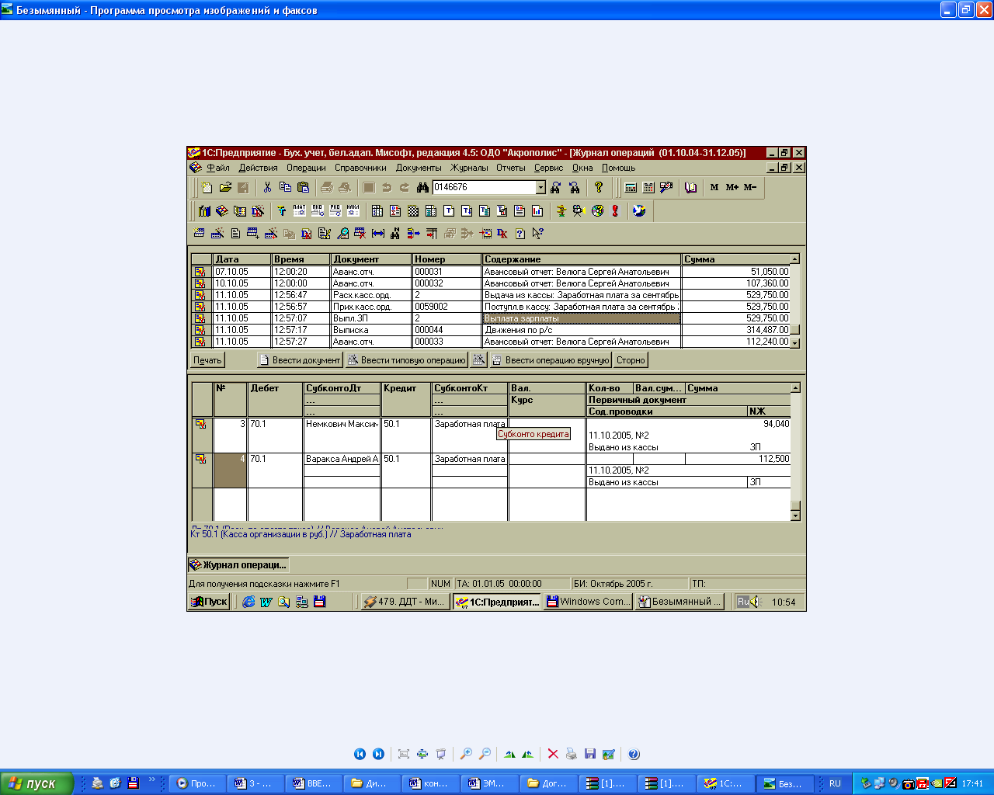The width and height of the screenshot is (994, 795).
Task: Select Журнал операци... window tab
Action: coord(239,565)
